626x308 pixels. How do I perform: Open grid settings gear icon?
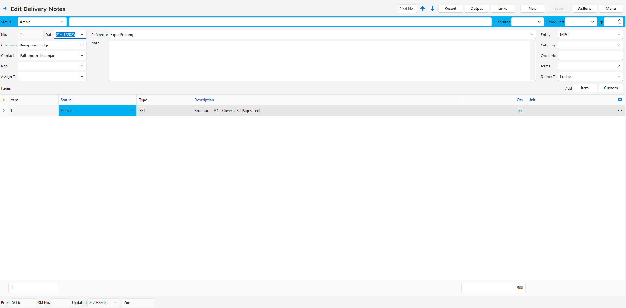(x=620, y=100)
